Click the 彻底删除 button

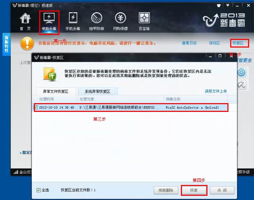coord(166,190)
